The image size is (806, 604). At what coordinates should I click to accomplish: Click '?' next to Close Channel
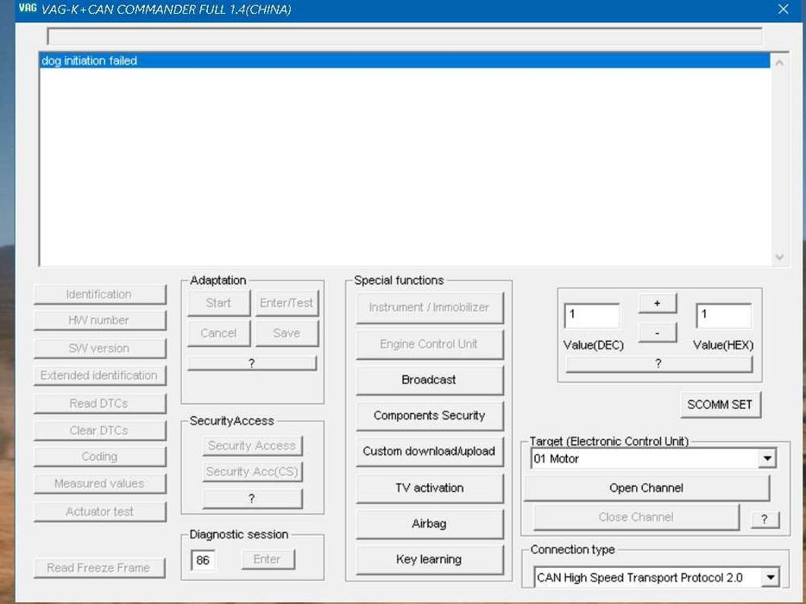coord(765,519)
